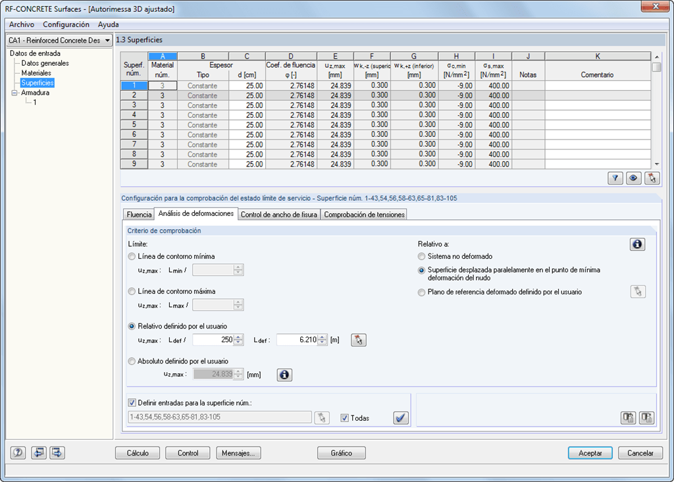Click the pick button beside the user-defined reference plane
Viewport: 674px width, 482px height.
[638, 292]
